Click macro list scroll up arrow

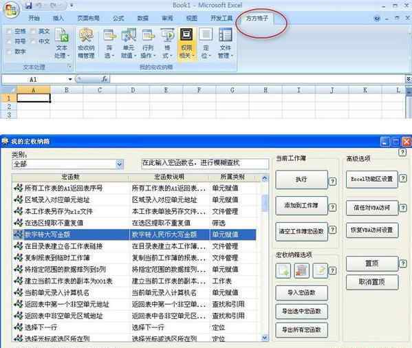point(265,179)
